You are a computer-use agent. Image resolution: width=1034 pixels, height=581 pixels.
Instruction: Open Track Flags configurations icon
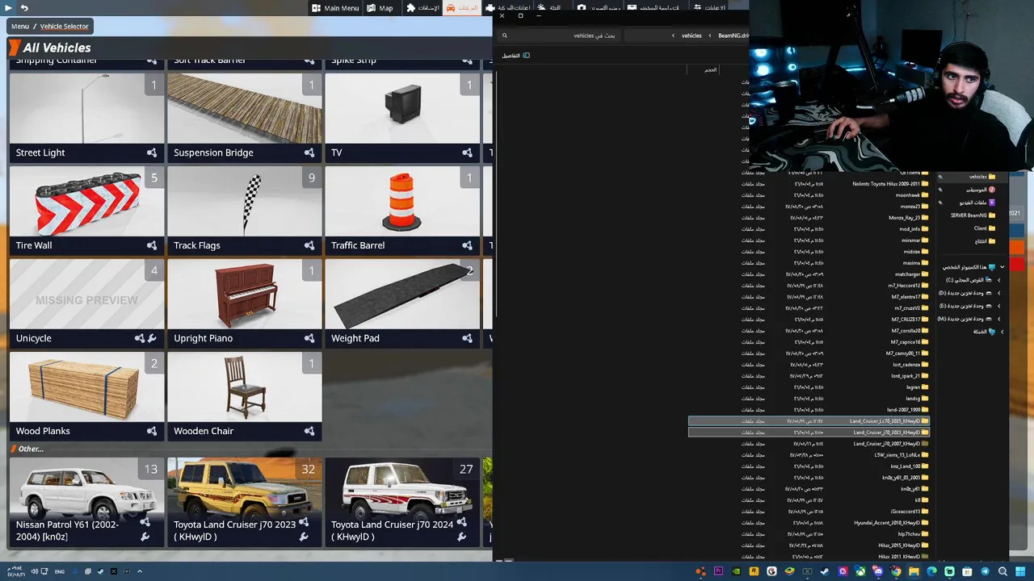(309, 245)
